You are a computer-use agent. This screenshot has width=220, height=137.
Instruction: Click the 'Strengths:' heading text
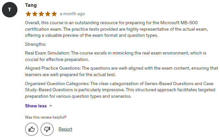tap(35, 44)
